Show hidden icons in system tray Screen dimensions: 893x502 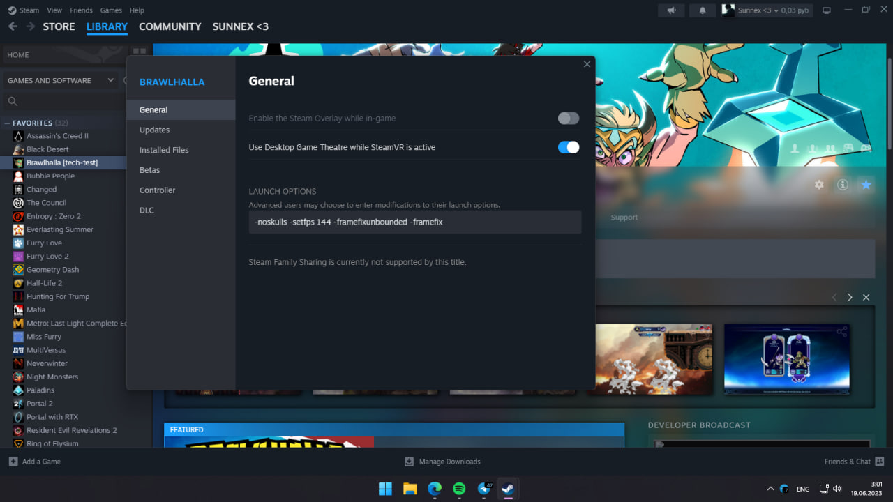click(x=770, y=489)
